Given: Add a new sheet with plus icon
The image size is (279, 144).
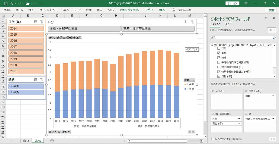Looking at the screenshot, I should [52, 141].
